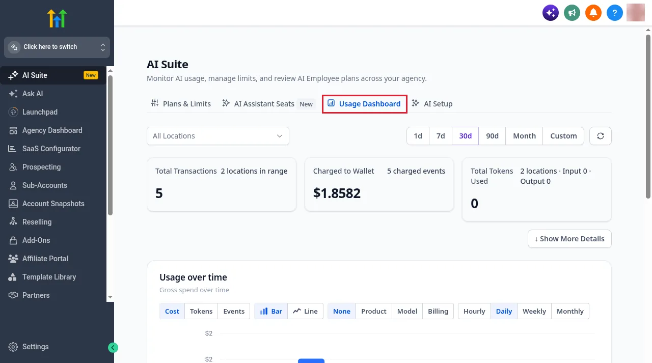Set chart interval to Monthly
Image resolution: width=652 pixels, height=363 pixels.
pos(570,311)
